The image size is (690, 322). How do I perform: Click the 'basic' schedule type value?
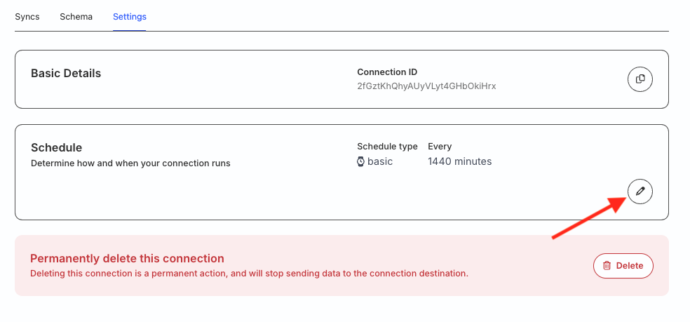tap(380, 161)
